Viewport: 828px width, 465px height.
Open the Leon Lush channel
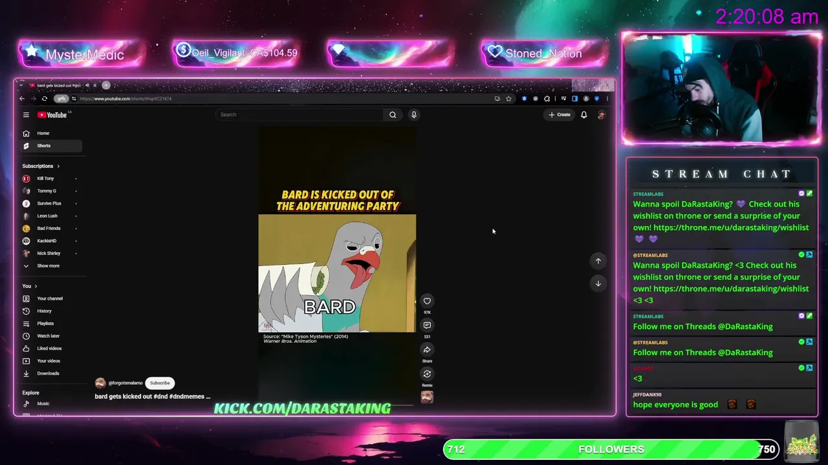(52, 216)
